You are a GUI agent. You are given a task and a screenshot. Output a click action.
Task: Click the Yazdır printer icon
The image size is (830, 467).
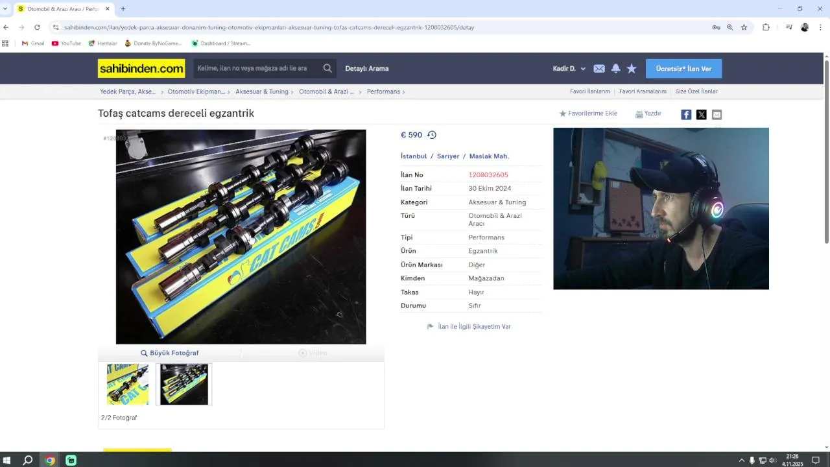(639, 114)
